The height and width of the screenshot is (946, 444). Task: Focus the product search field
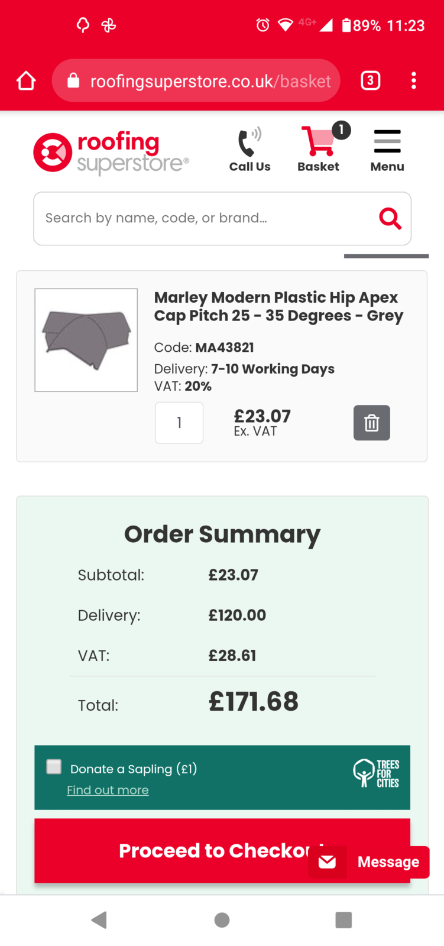[201, 218]
